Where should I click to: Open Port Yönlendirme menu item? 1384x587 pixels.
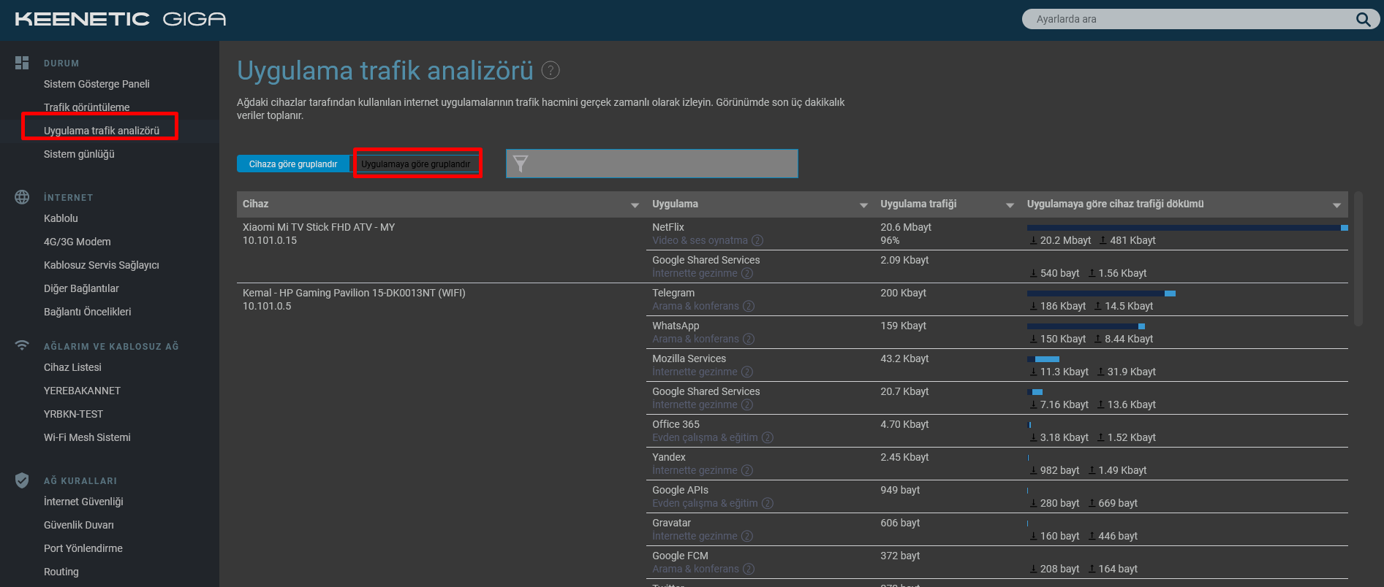click(x=83, y=548)
